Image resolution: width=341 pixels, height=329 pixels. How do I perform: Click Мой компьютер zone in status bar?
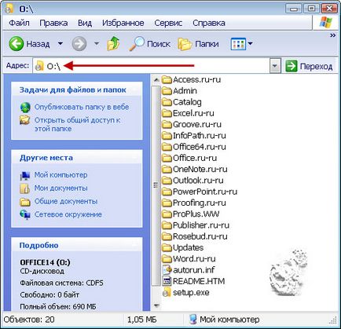click(225, 320)
